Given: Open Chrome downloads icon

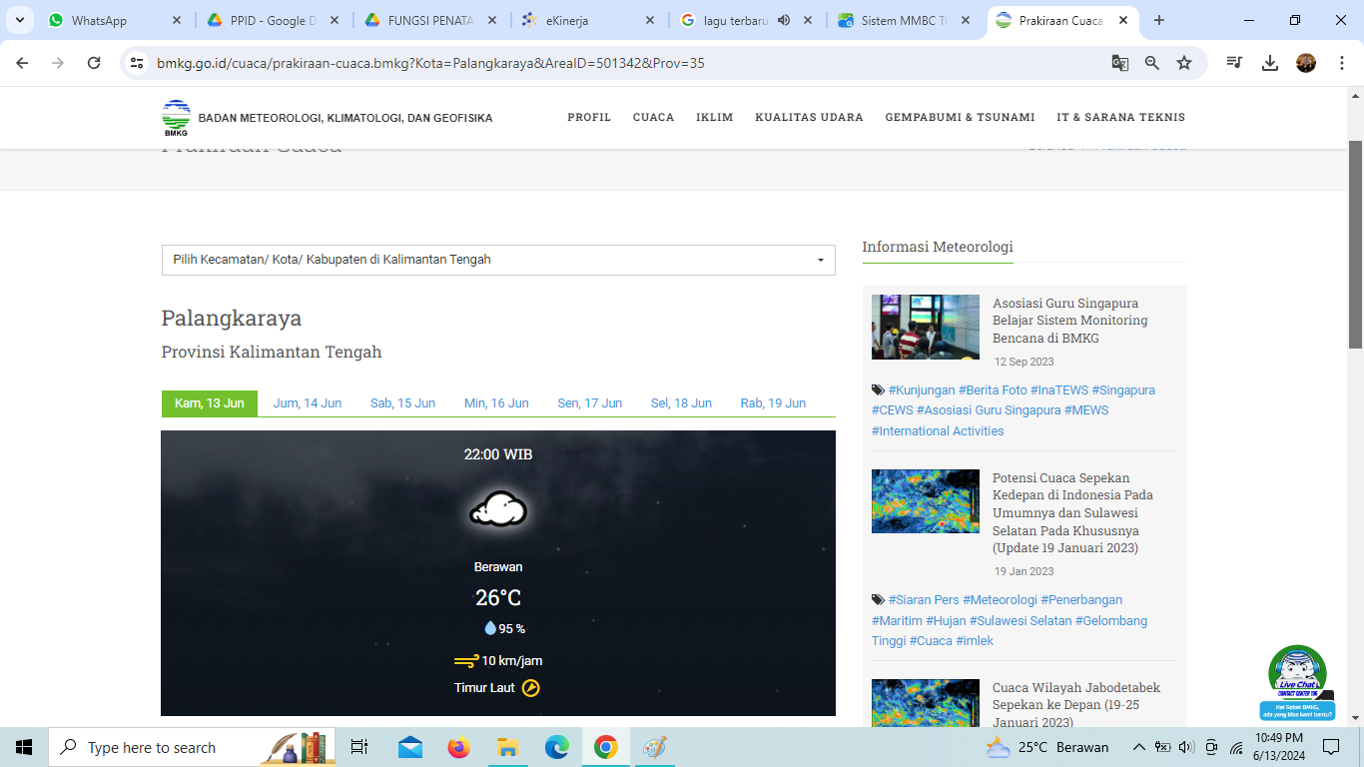Looking at the screenshot, I should (1270, 63).
